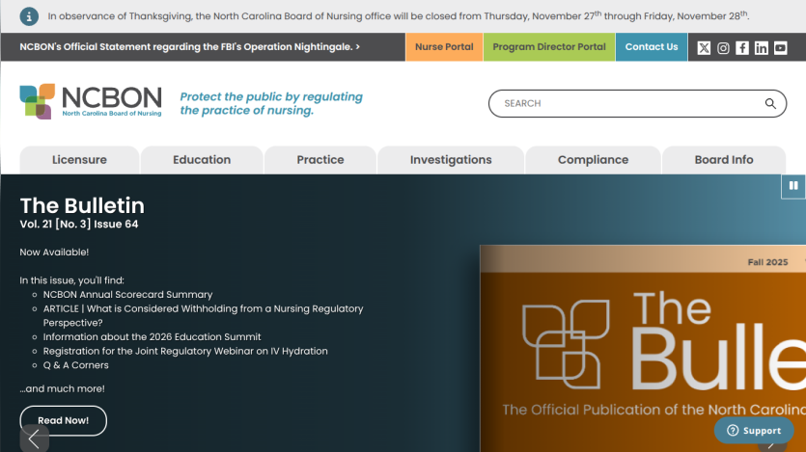Click 'Information about the 2026 Education Summit'
The width and height of the screenshot is (806, 452).
click(x=152, y=337)
